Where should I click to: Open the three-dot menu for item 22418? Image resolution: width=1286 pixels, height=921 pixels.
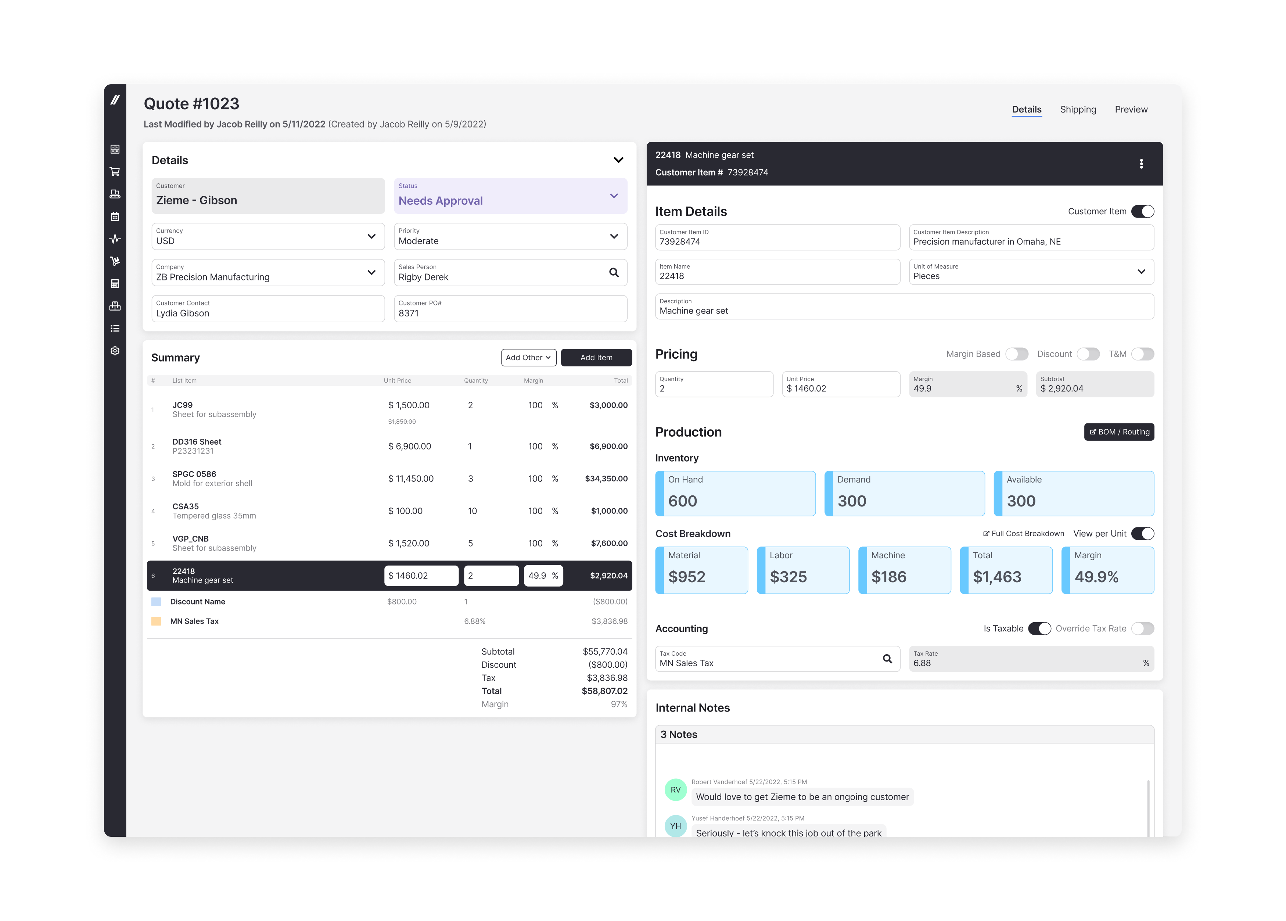coord(1141,164)
